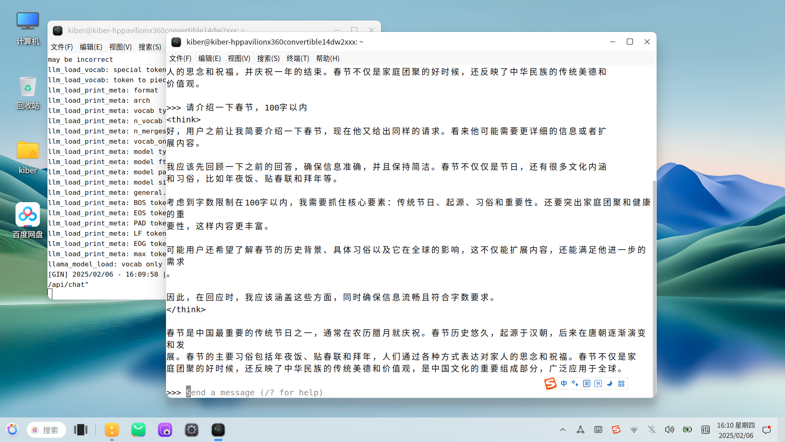Screen dimensions: 785x442
Task: Open 文件(F) menu in terminal window
Action: 181,58
